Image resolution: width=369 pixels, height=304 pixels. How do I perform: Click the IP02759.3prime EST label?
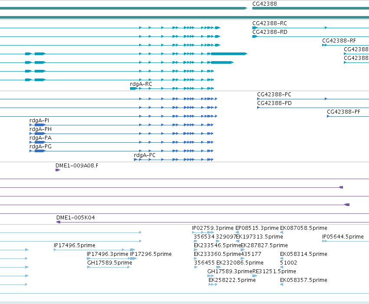[213, 228]
